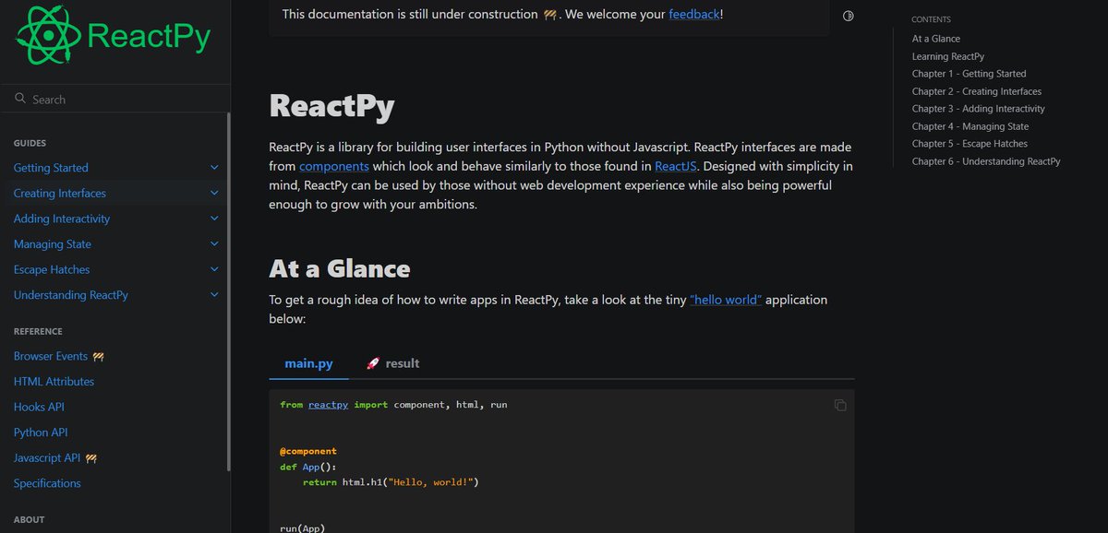The width and height of the screenshot is (1108, 533).
Task: Open the Hooks API reference
Action: (x=39, y=407)
